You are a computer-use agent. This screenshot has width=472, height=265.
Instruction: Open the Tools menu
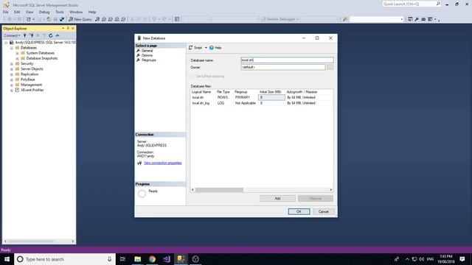coord(60,12)
